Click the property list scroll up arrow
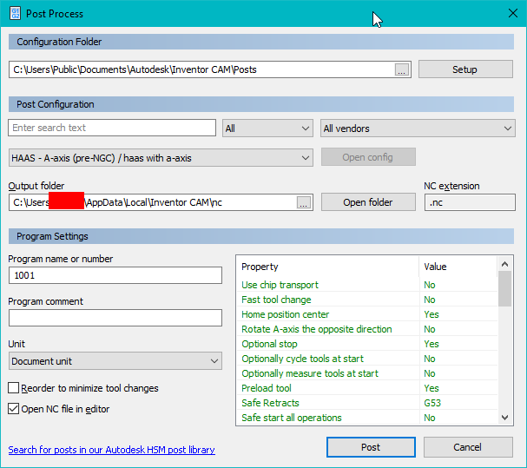The image size is (527, 468). 504,264
